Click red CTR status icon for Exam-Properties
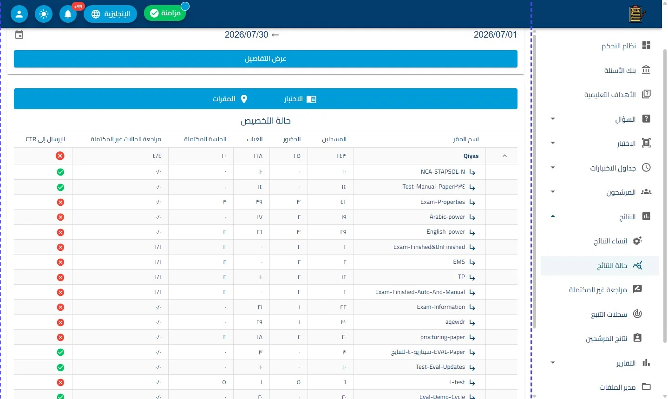This screenshot has width=668, height=399. (x=60, y=202)
